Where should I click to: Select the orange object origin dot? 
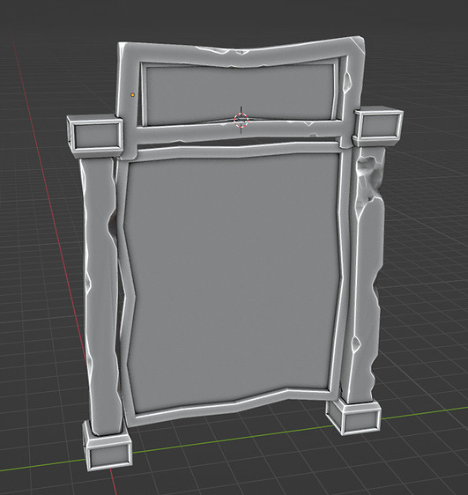point(132,95)
